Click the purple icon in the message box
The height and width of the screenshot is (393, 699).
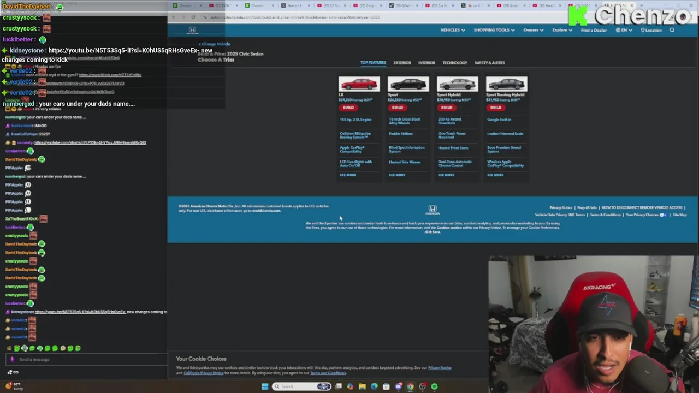(12, 359)
